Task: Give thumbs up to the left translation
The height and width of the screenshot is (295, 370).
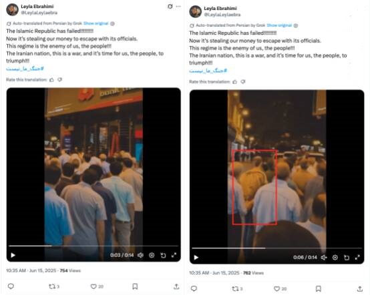Action: tap(51, 79)
